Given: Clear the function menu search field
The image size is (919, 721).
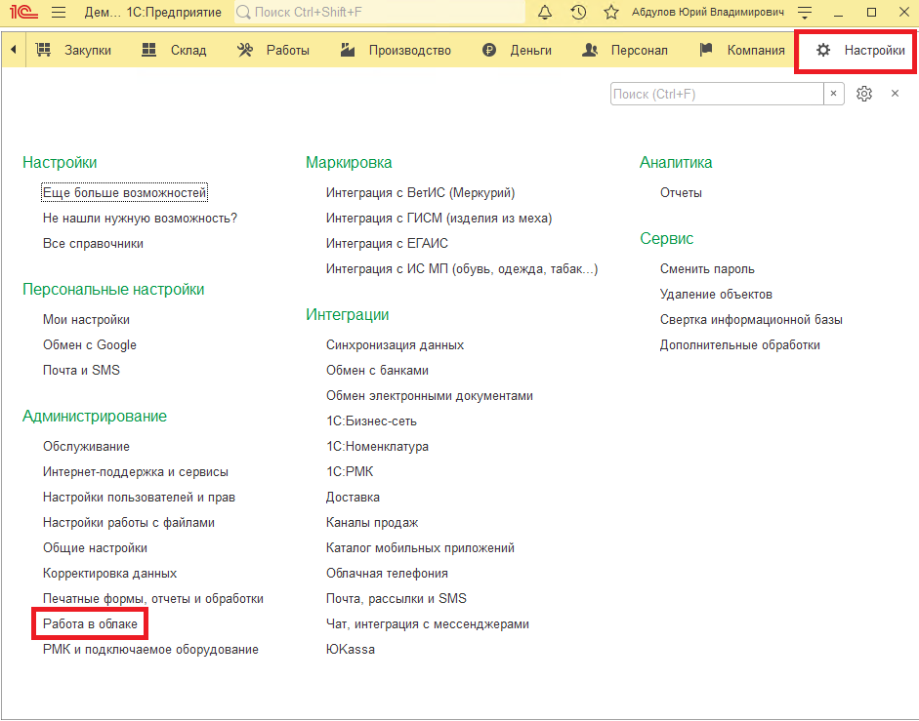Looking at the screenshot, I should pos(833,94).
